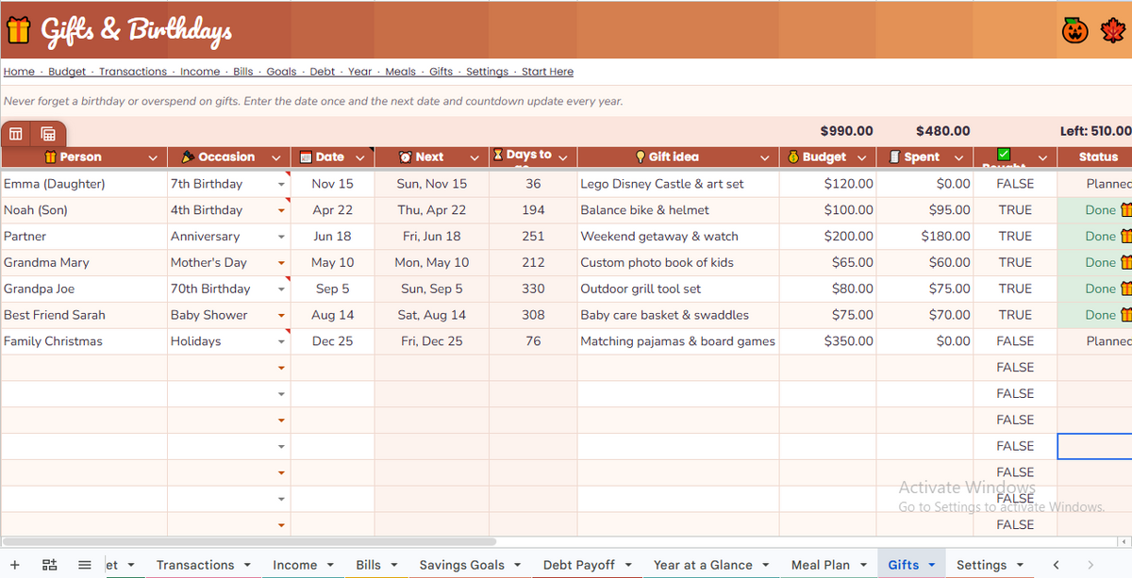Switch to the Debt Payoff sheet tab
The height and width of the screenshot is (578, 1132).
[579, 565]
